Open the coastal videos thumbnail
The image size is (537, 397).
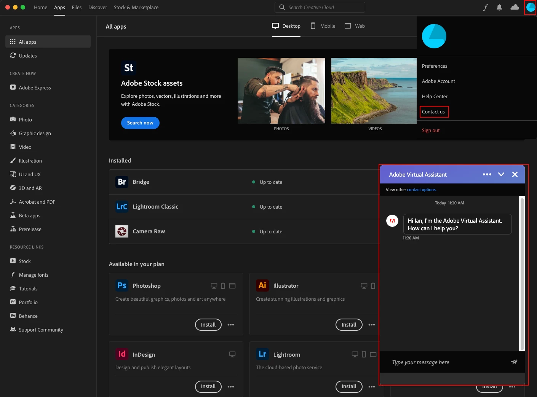tap(374, 91)
